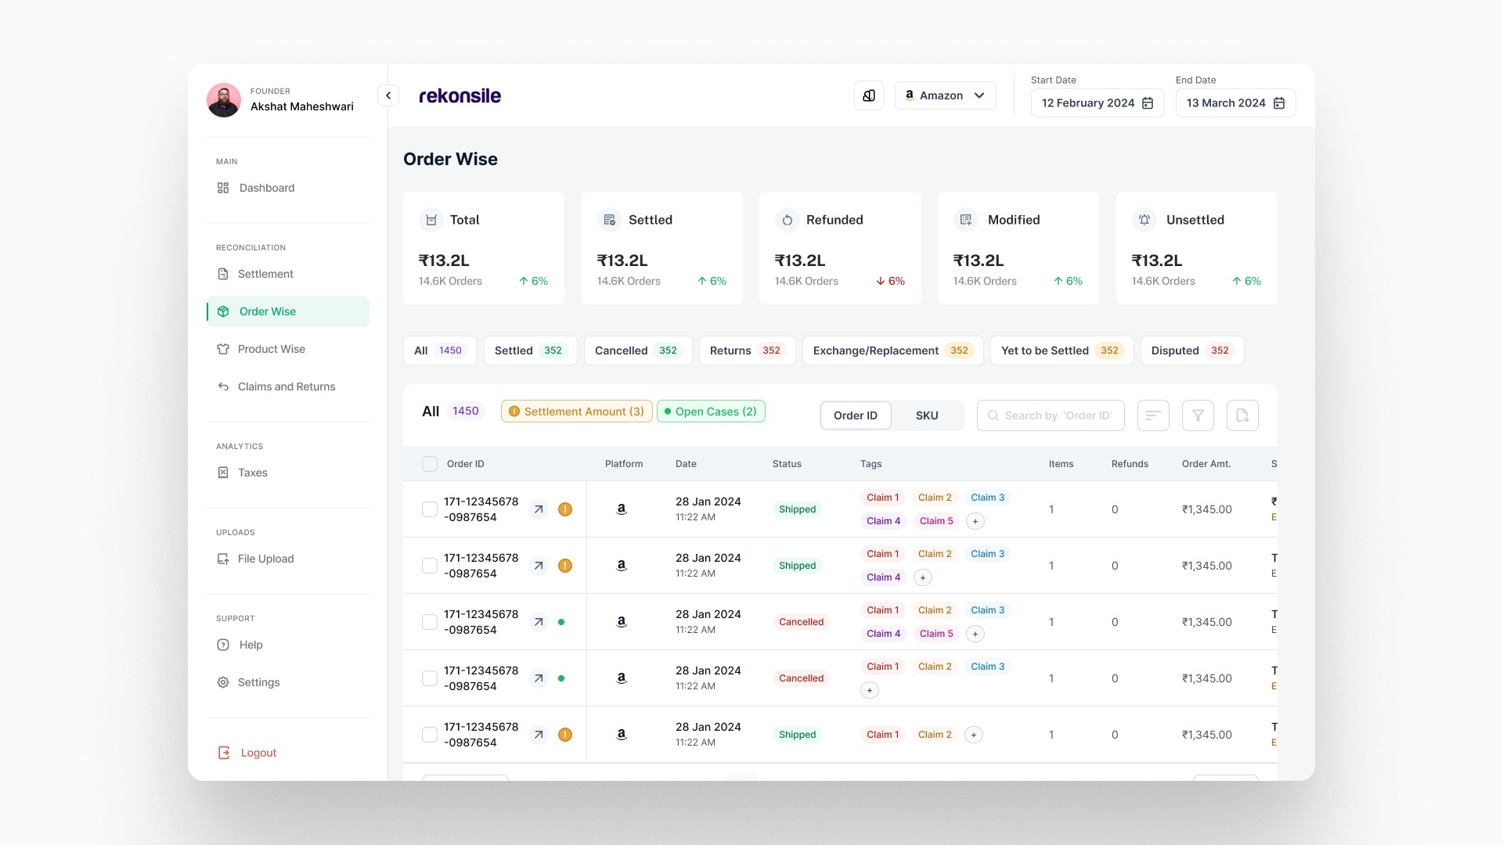The height and width of the screenshot is (845, 1503).
Task: Collapse the sidebar with chevron button
Action: click(388, 95)
